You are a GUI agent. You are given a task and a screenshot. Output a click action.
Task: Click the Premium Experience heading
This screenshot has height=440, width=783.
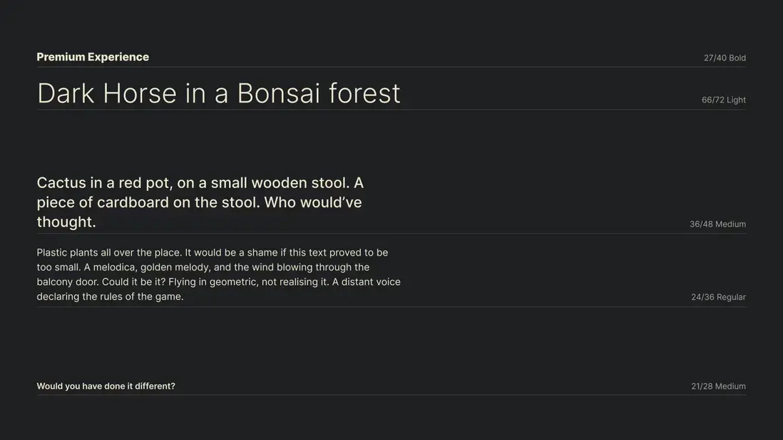tap(93, 57)
